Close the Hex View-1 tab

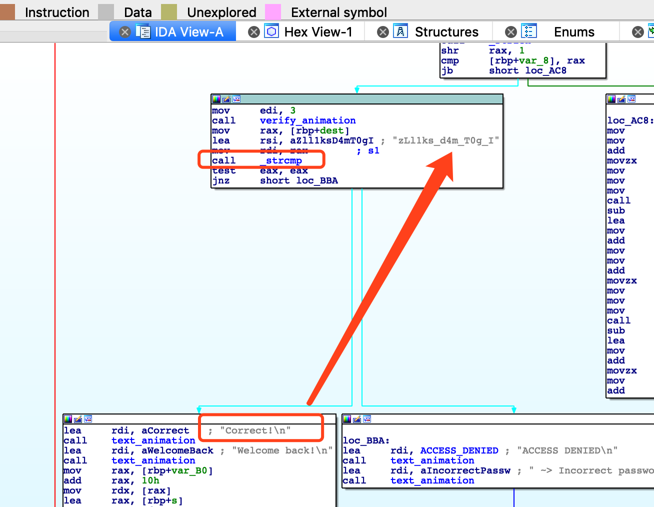[254, 32]
